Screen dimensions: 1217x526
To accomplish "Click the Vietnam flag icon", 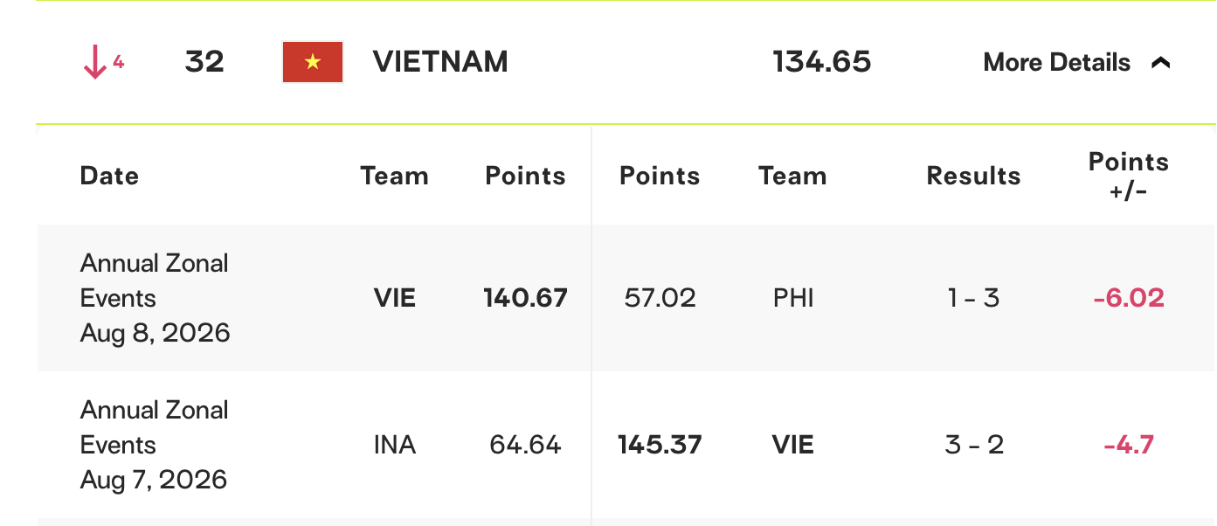I will [313, 62].
